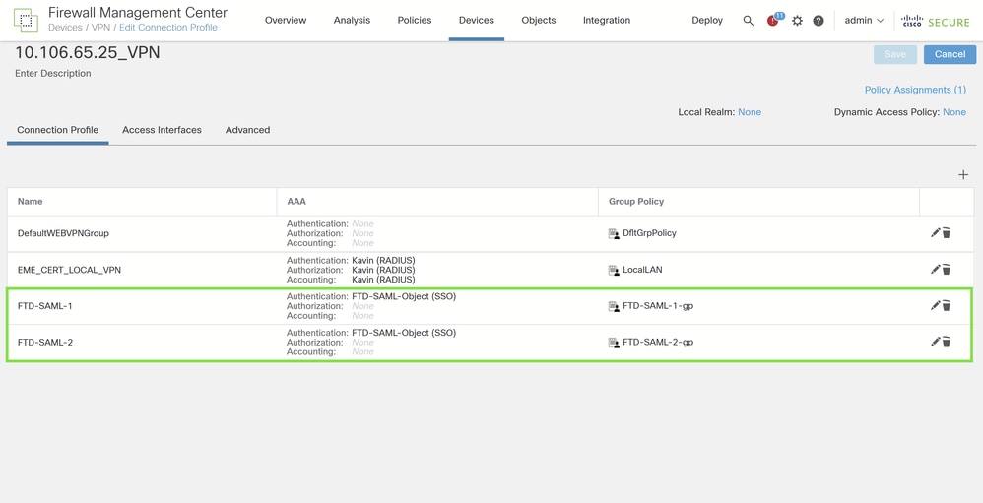The image size is (983, 503).
Task: Click the FTD-SAML-1-gp group policy icon
Action: tap(614, 306)
